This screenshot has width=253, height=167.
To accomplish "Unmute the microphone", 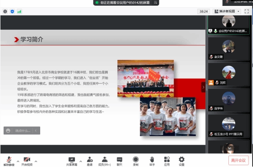I will (x=9, y=162).
